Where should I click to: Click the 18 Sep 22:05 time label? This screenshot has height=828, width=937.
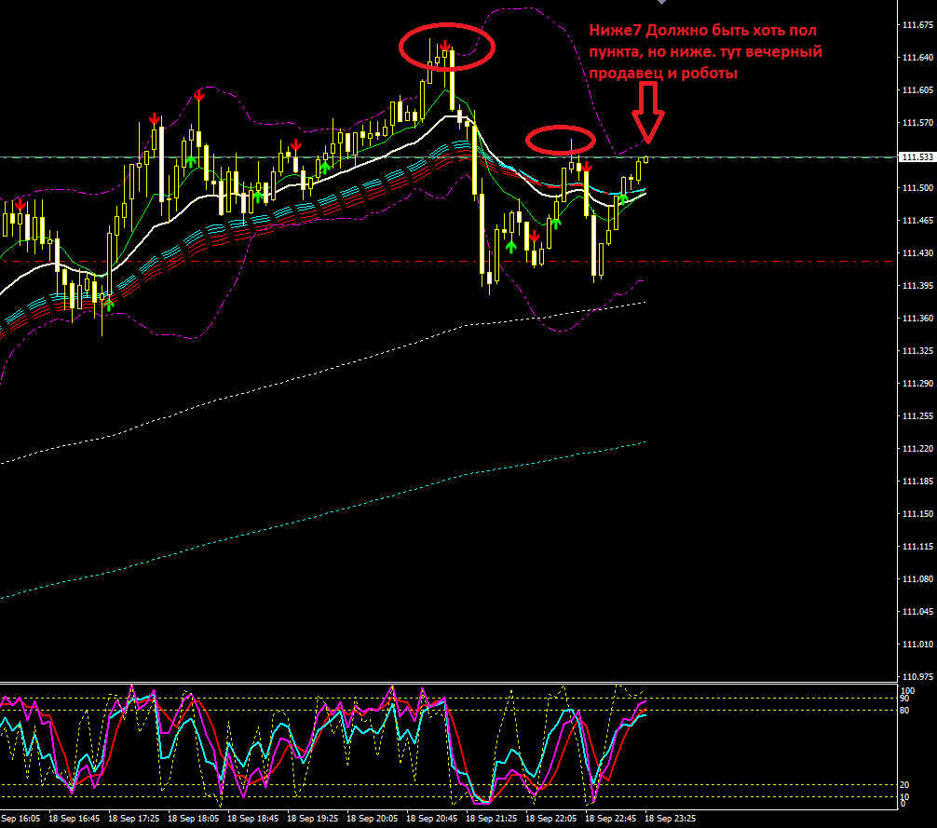coord(551,819)
